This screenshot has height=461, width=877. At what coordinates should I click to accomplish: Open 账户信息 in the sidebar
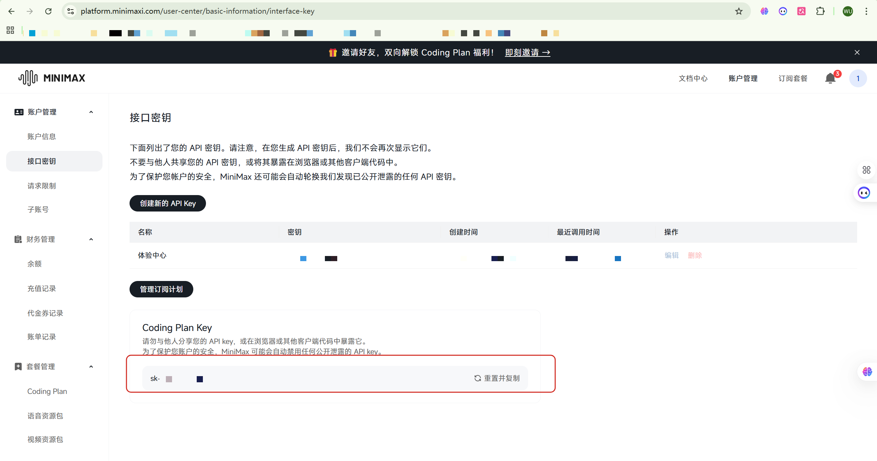coord(41,137)
